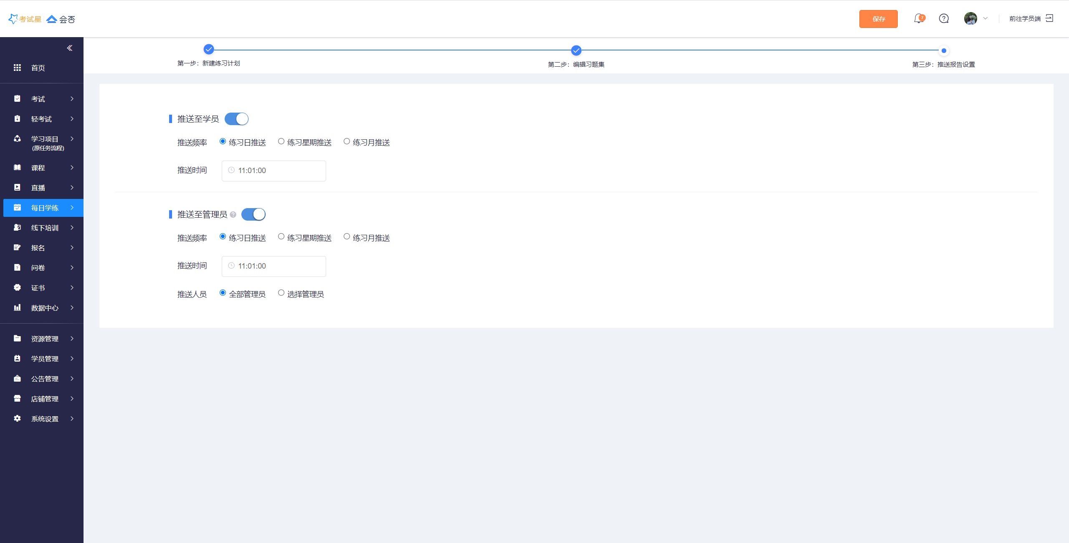Collapse the sidebar with double-chevron icon
Screen dimensions: 1069x543
coord(70,48)
